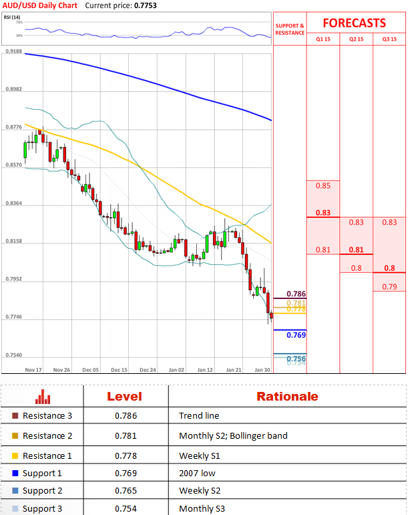Click the Jan 02 date axis label
Screen dimensions: 408x515
176,370
